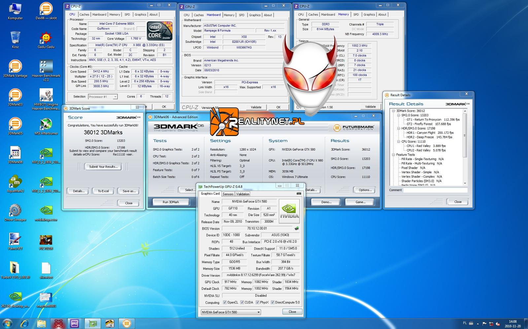
Task: Open About tab in first CPU-Z window
Action: tap(153, 14)
